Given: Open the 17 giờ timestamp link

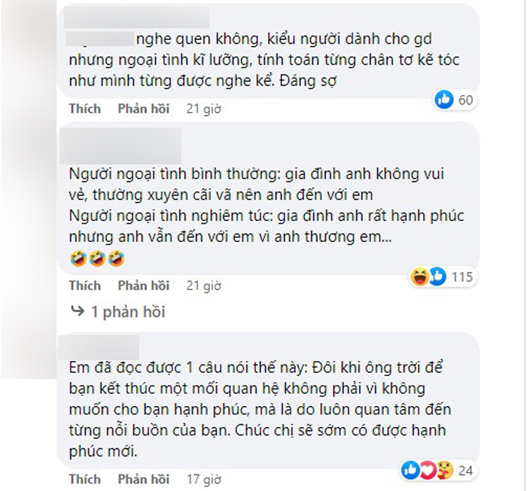Looking at the screenshot, I should pos(203,479).
